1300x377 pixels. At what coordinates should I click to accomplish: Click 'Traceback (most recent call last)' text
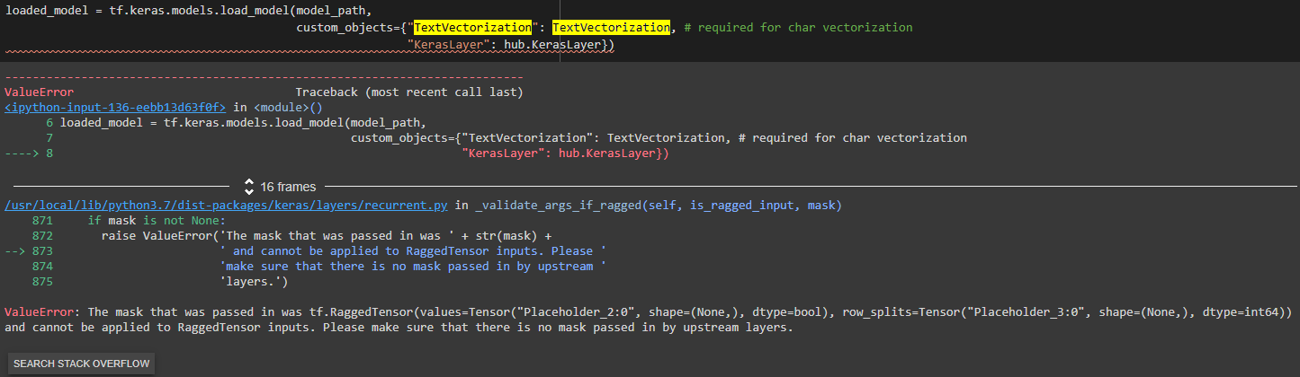409,92
